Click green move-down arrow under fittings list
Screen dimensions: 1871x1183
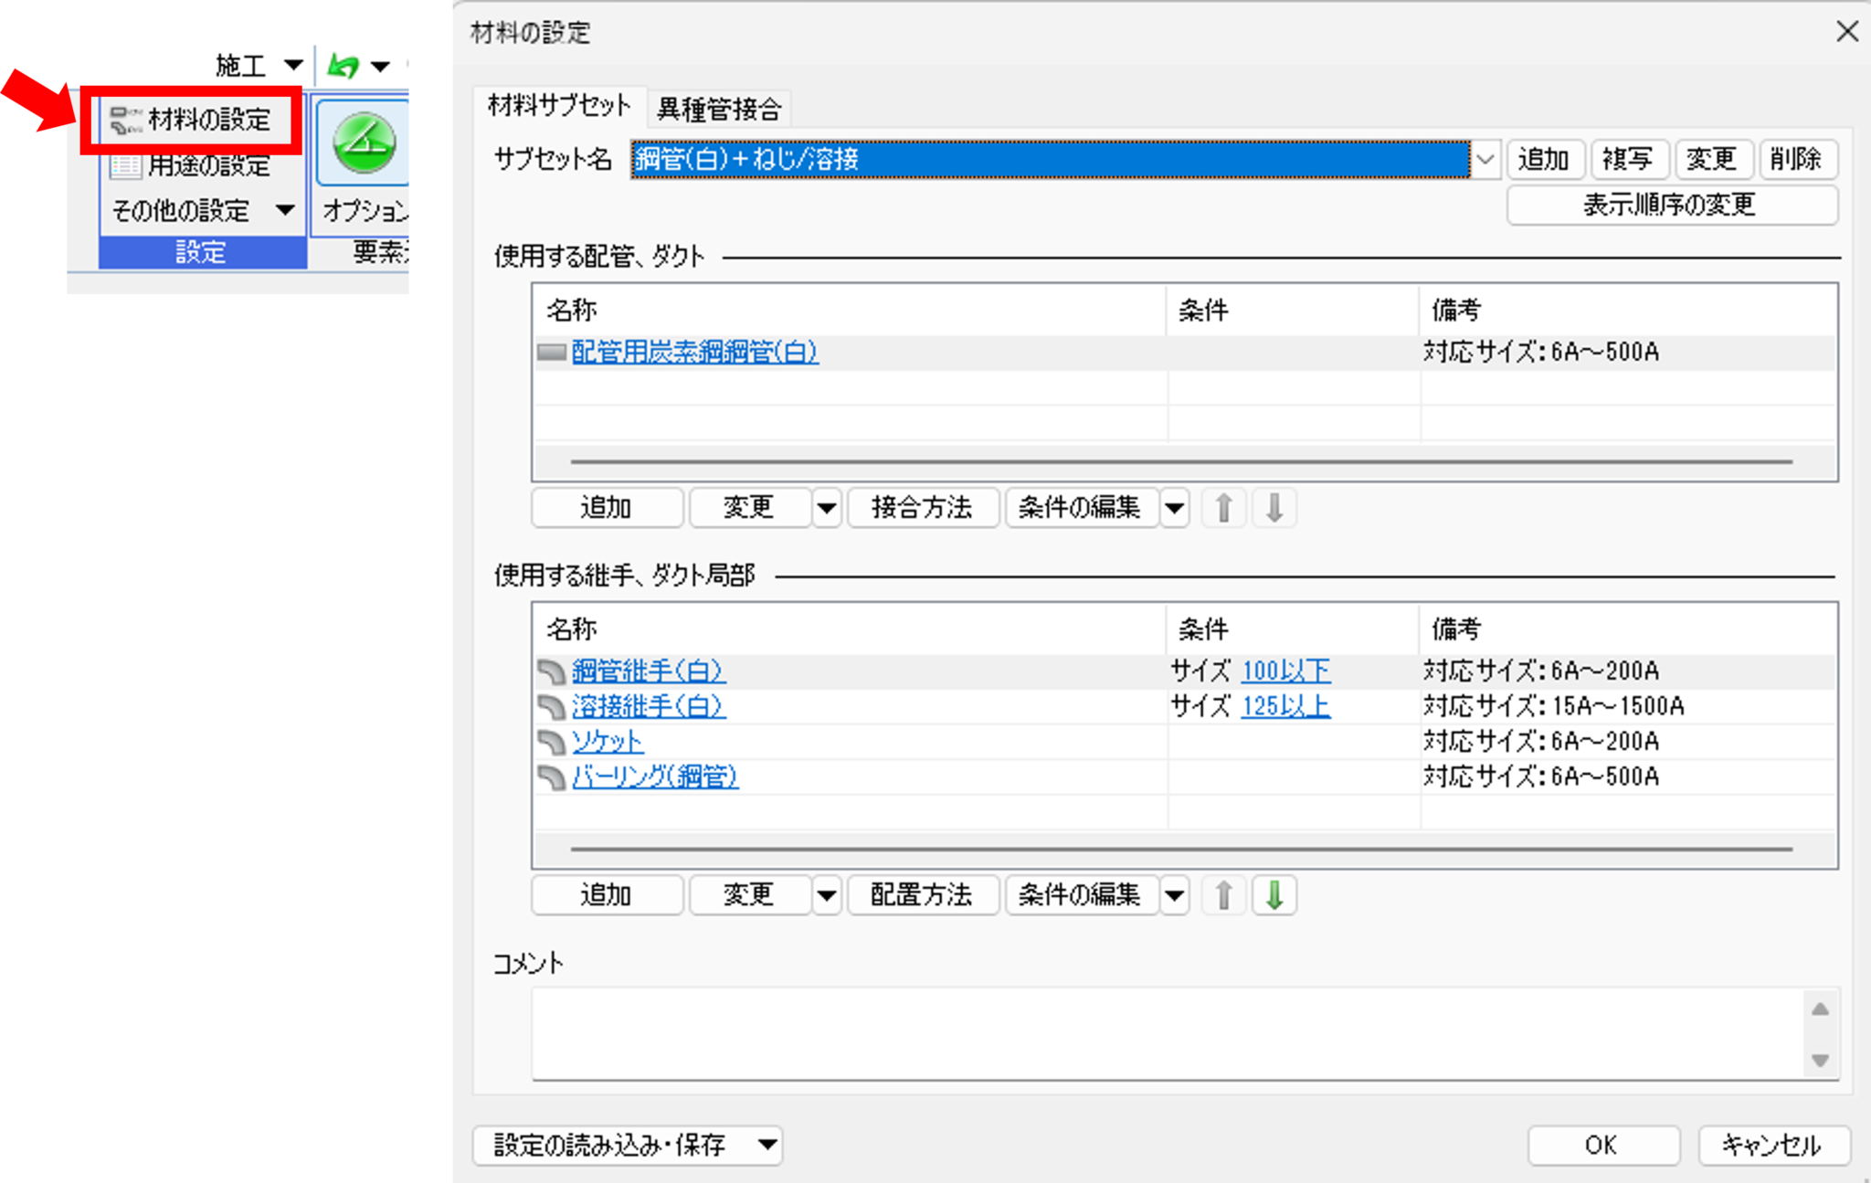1274,895
